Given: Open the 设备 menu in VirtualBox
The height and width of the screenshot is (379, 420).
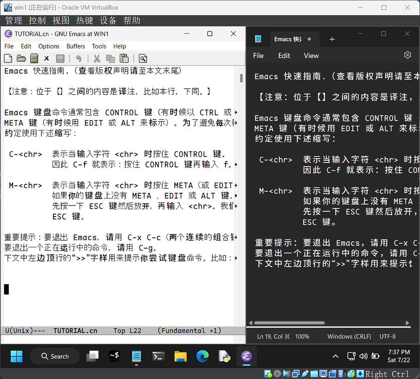Looking at the screenshot, I should pos(108,21).
